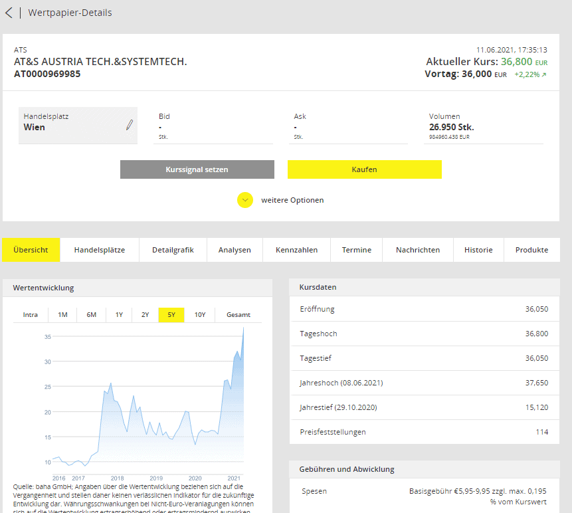Switch to the Nachrichten tab
This screenshot has height=513, width=572.
(x=418, y=250)
